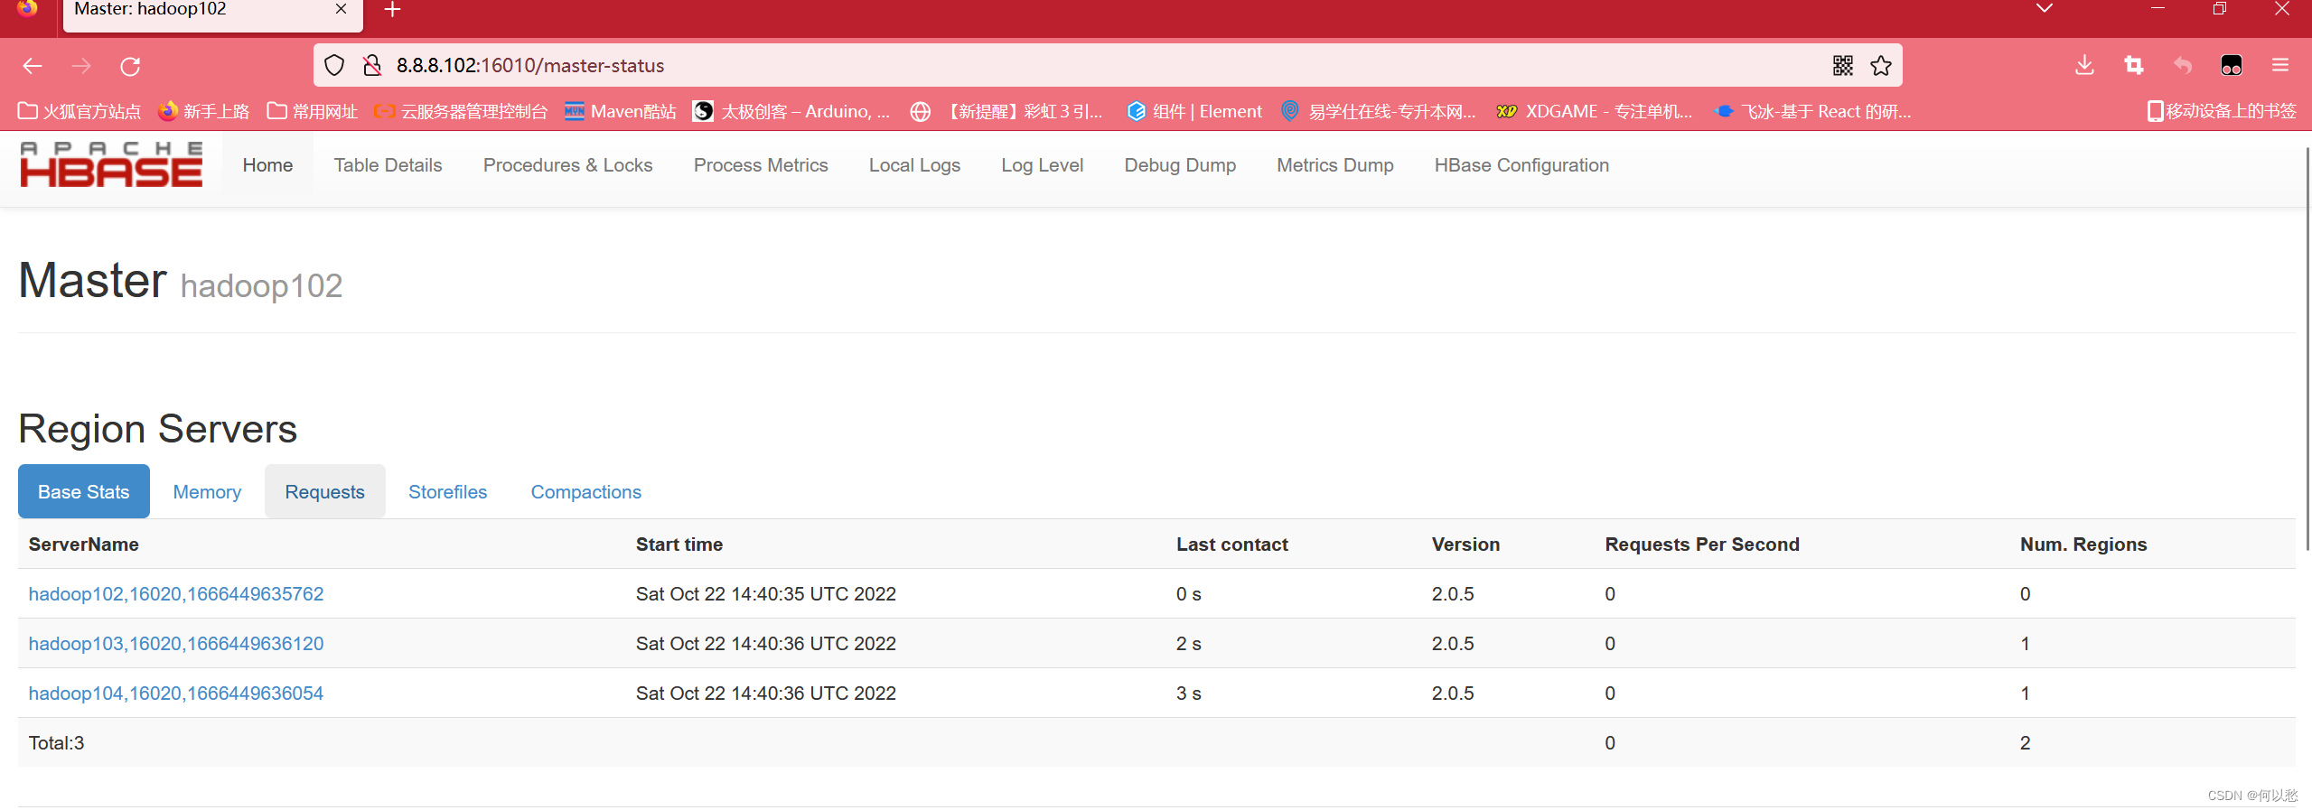The width and height of the screenshot is (2312, 810).
Task: Open the Maven酷站 bookmark
Action: tap(620, 111)
